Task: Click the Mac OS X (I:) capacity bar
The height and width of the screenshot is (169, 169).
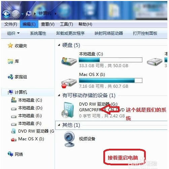Action: coord(110,81)
